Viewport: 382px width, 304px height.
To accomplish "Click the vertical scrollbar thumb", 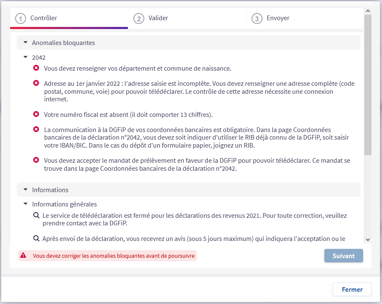I will point(368,84).
